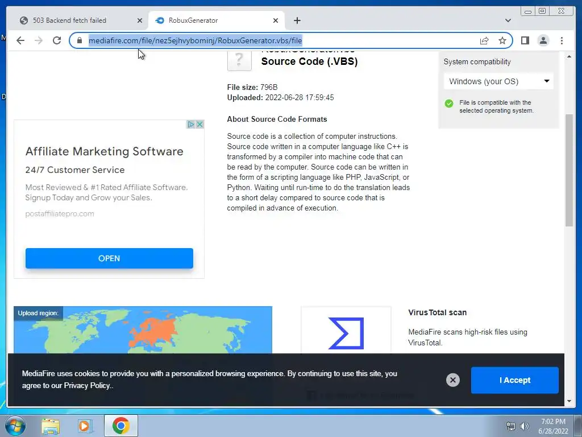Accept cookies with the I Accept button
Viewport: 582px width, 437px height.
click(x=514, y=380)
